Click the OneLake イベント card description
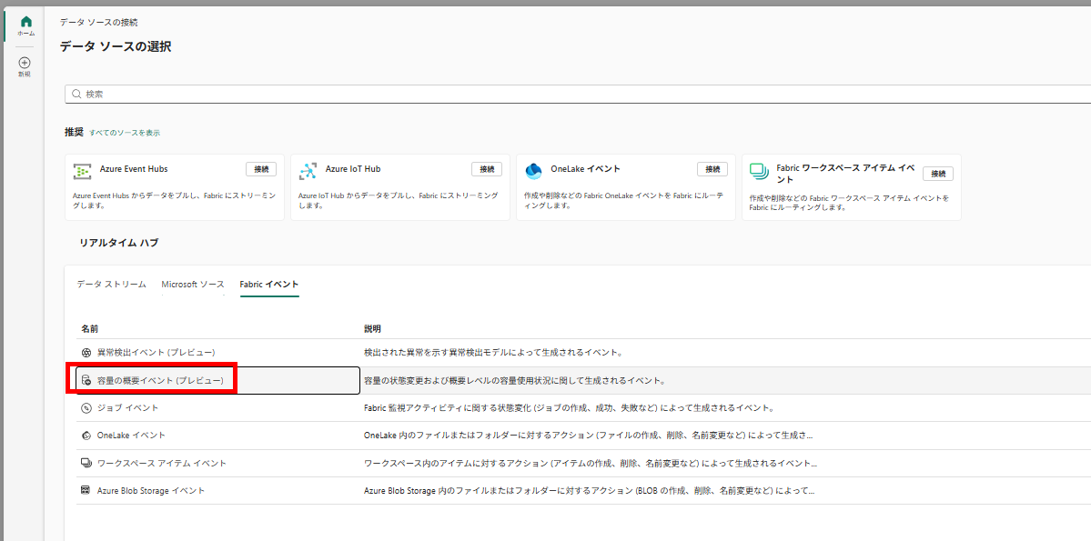This screenshot has width=1091, height=541. [x=623, y=201]
